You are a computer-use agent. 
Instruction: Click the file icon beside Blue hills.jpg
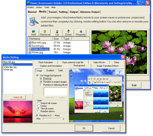(x=30, y=43)
